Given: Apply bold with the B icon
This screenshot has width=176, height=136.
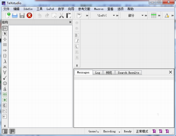Looking at the screenshot, I should click(77, 35).
